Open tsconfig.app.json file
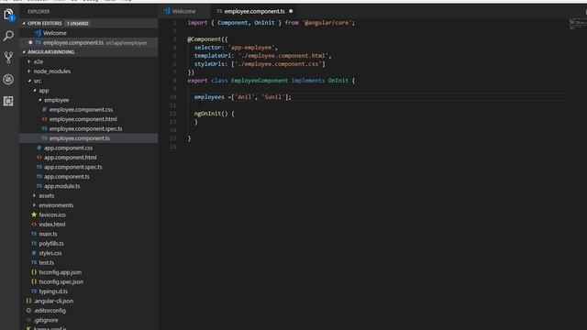The height and width of the screenshot is (330, 587). tap(89, 272)
